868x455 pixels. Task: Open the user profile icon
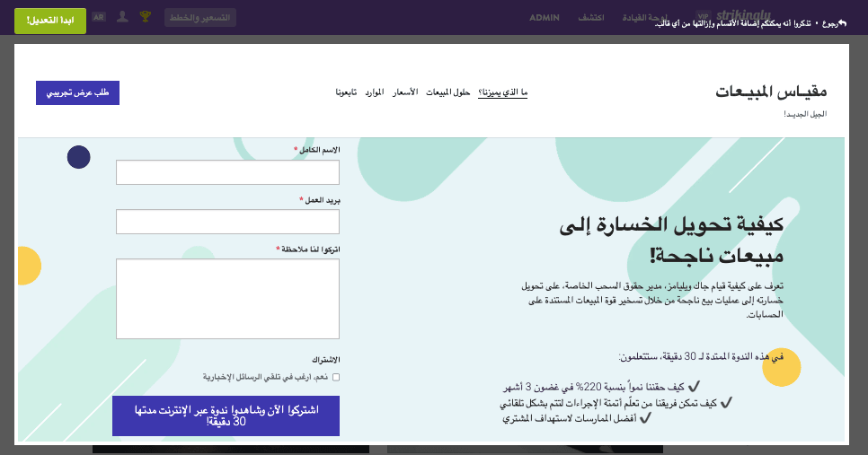[x=123, y=17]
